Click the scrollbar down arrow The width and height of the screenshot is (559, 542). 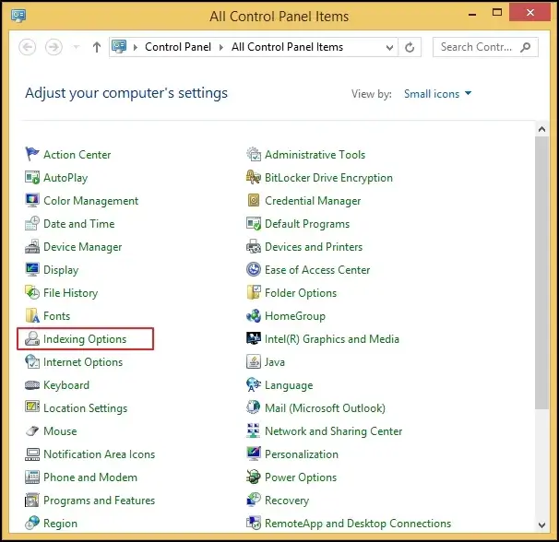(x=541, y=524)
